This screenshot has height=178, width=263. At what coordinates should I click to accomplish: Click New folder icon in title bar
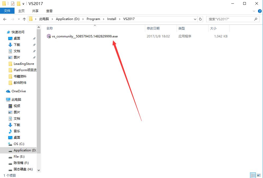point(19,3)
